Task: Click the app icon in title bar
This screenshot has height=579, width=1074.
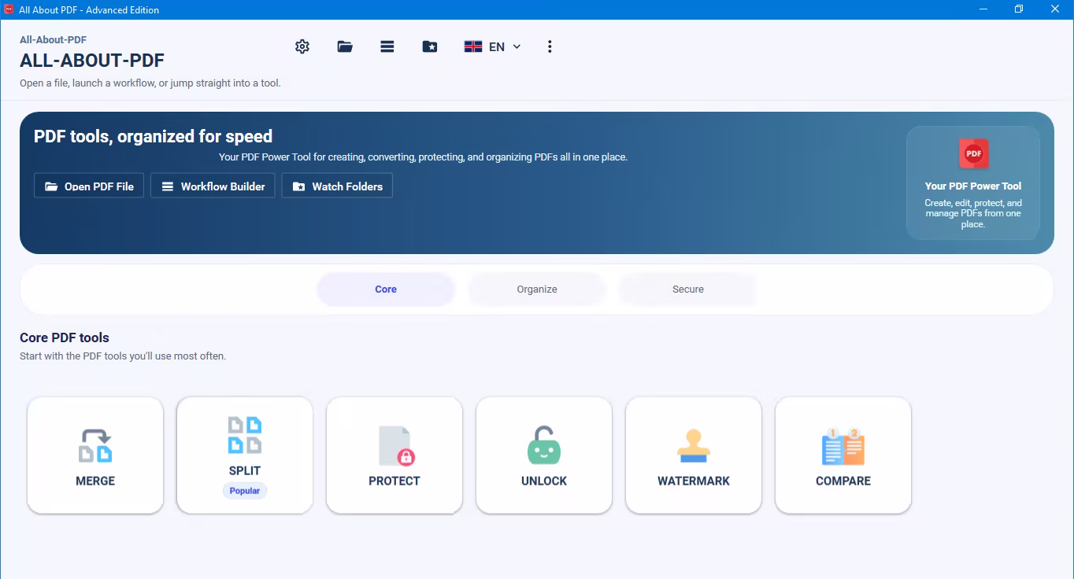Action: click(x=9, y=9)
